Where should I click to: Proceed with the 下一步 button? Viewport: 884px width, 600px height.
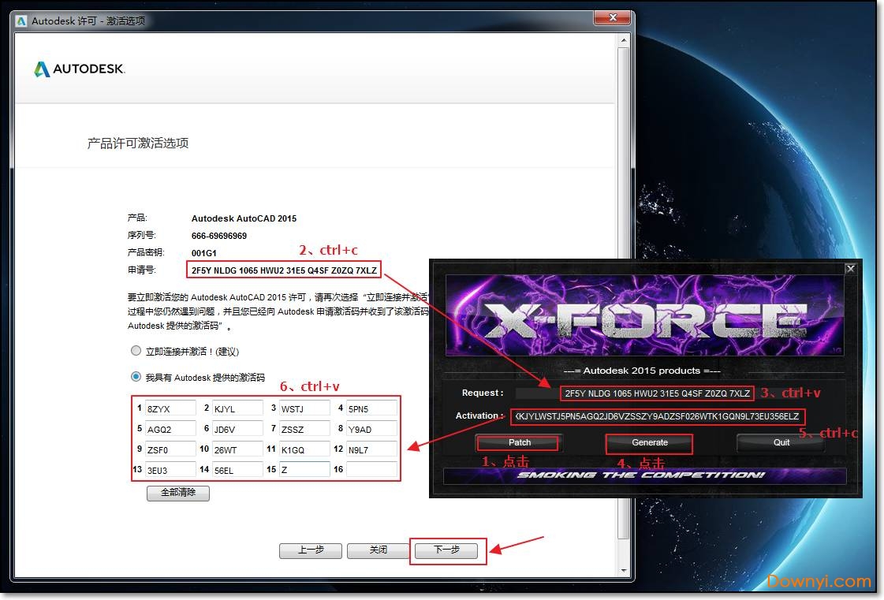pos(446,550)
